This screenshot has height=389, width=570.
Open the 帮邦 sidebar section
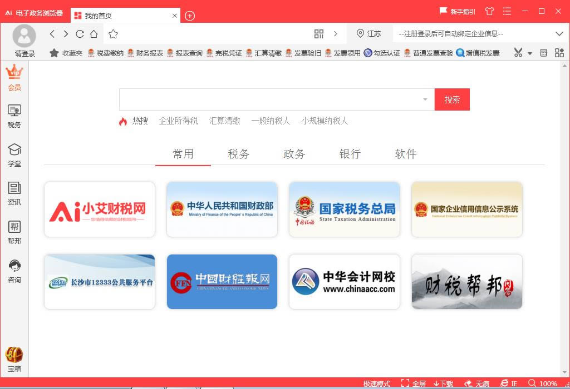[14, 232]
